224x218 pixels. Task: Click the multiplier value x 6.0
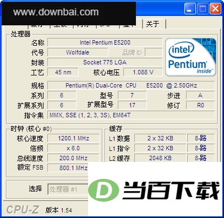tap(73, 148)
